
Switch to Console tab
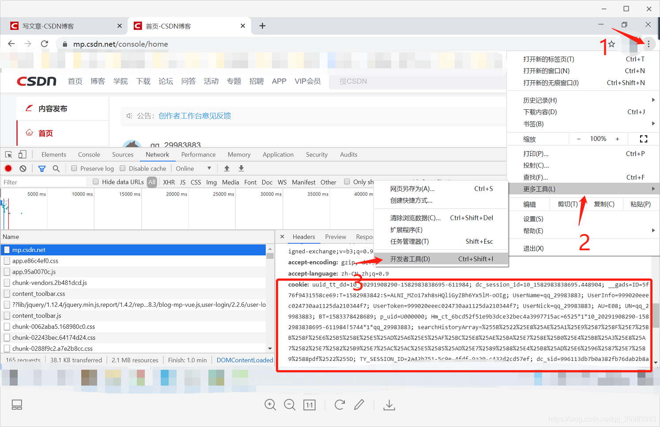[89, 155]
